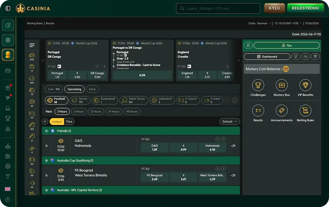Click diamond icon next to Dashboard

315,57
